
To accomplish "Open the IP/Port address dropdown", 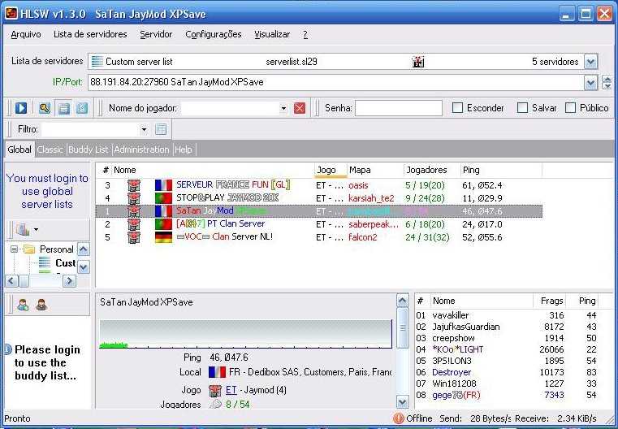I will [590, 83].
